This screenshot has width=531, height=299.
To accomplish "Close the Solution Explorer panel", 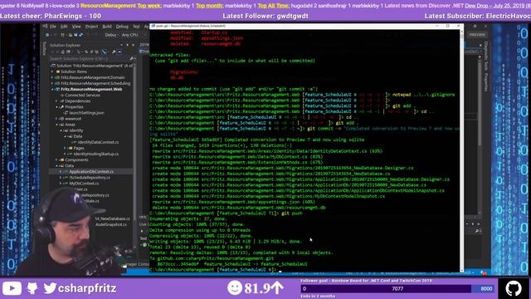I will [133, 45].
